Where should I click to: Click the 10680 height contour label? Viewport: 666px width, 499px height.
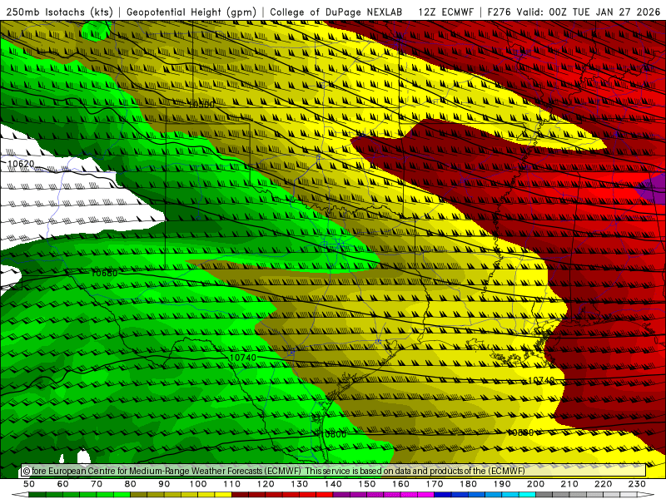click(104, 274)
